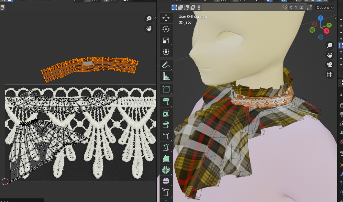
Task: Click zoom magnifier in UV editor
Action: point(149,18)
